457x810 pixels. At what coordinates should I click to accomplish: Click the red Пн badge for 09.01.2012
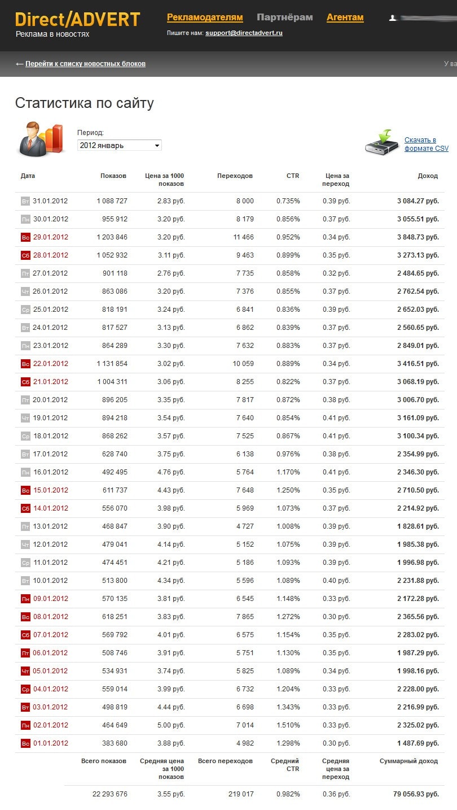click(x=25, y=599)
